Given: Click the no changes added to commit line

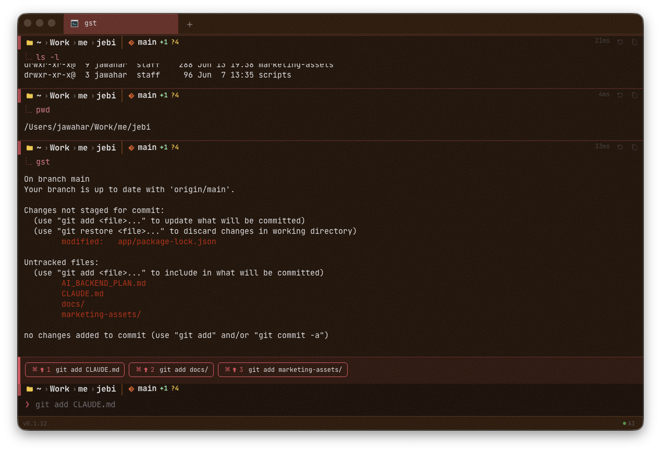Looking at the screenshot, I should click(x=176, y=335).
